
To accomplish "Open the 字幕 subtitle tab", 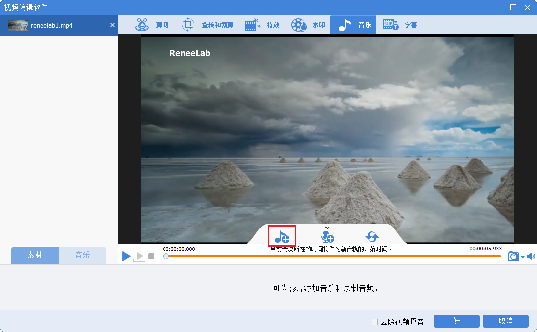I will (400, 25).
